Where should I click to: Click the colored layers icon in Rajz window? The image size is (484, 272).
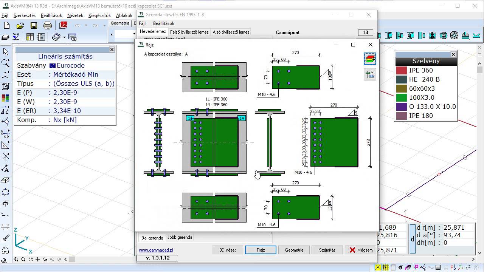370,59
